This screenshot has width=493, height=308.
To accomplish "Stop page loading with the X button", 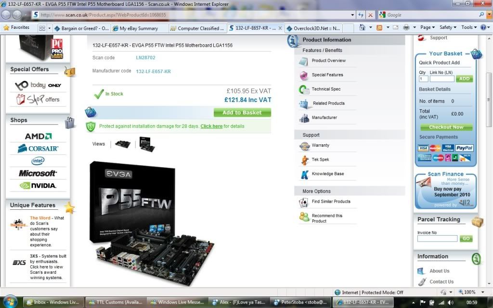I will (370, 15).
